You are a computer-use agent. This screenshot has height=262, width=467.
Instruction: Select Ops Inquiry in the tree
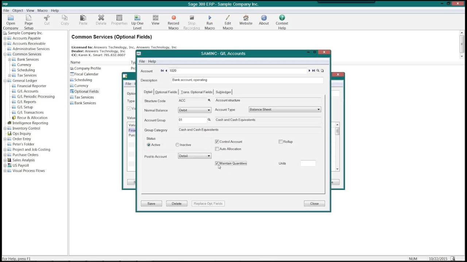(x=22, y=134)
